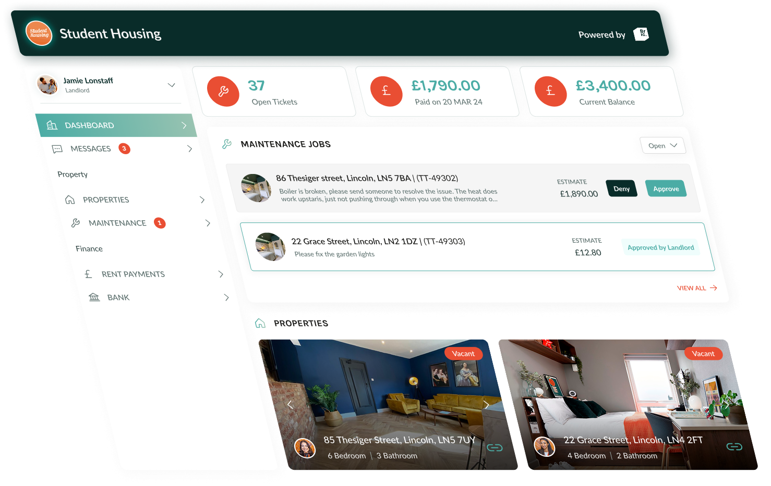771x486 pixels.
Task: Click the Student Housing logo
Action: point(39,33)
